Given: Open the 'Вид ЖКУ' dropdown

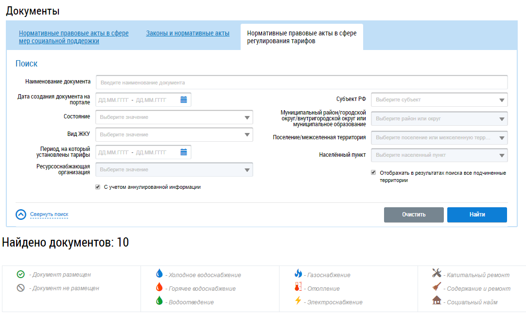Looking at the screenshot, I should tap(174, 134).
